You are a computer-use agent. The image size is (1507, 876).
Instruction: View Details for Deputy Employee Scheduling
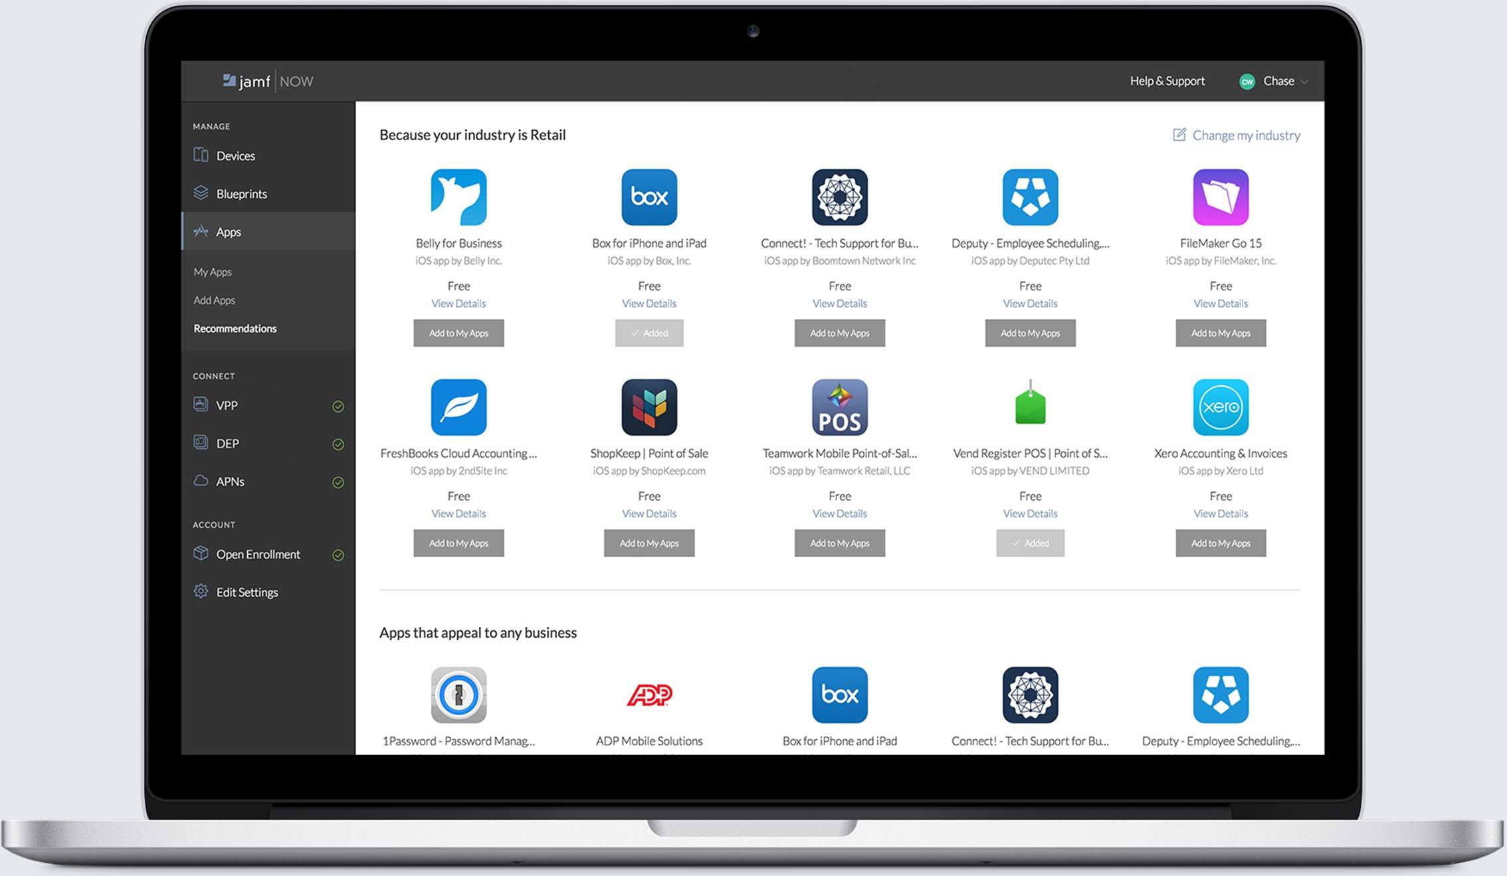(1029, 302)
